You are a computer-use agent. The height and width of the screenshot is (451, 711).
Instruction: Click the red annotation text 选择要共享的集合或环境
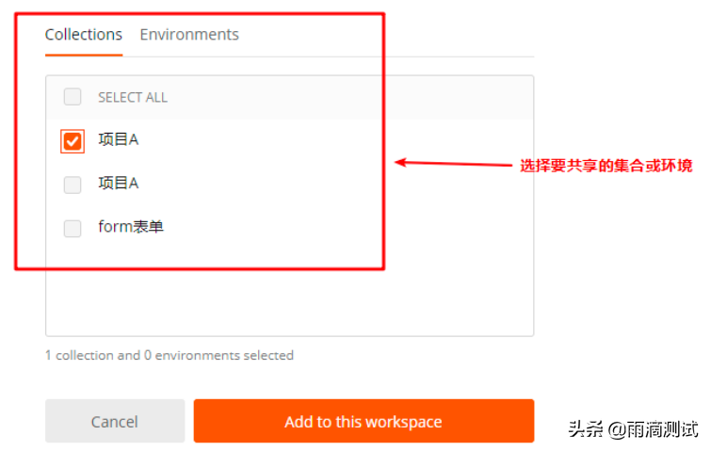[606, 166]
